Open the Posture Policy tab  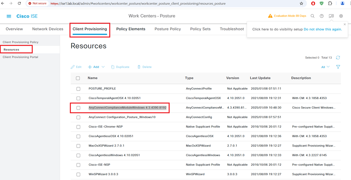click(x=168, y=29)
